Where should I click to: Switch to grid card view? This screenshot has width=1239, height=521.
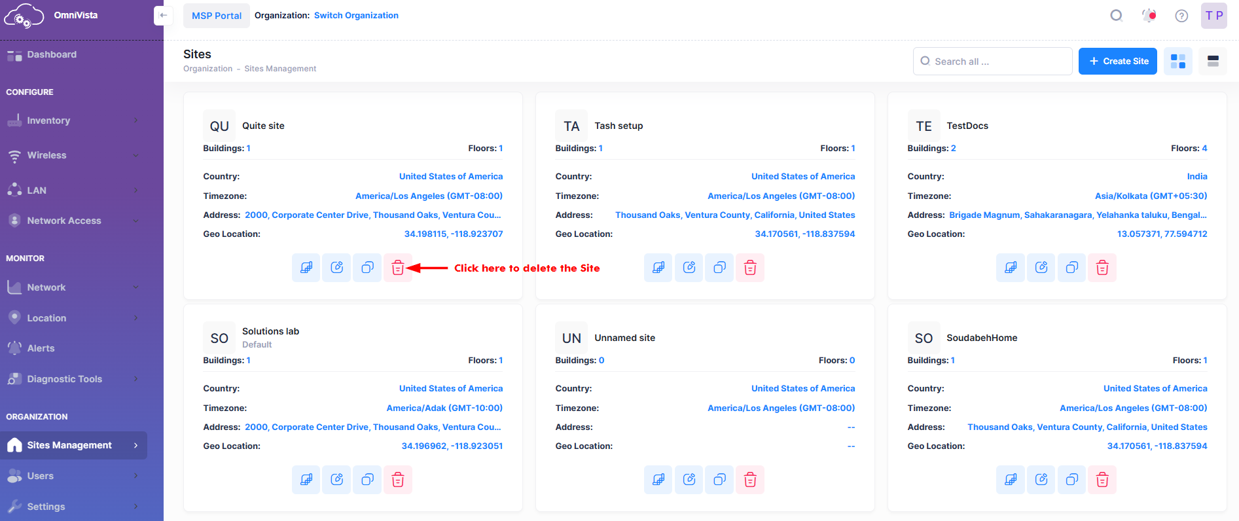click(x=1177, y=62)
